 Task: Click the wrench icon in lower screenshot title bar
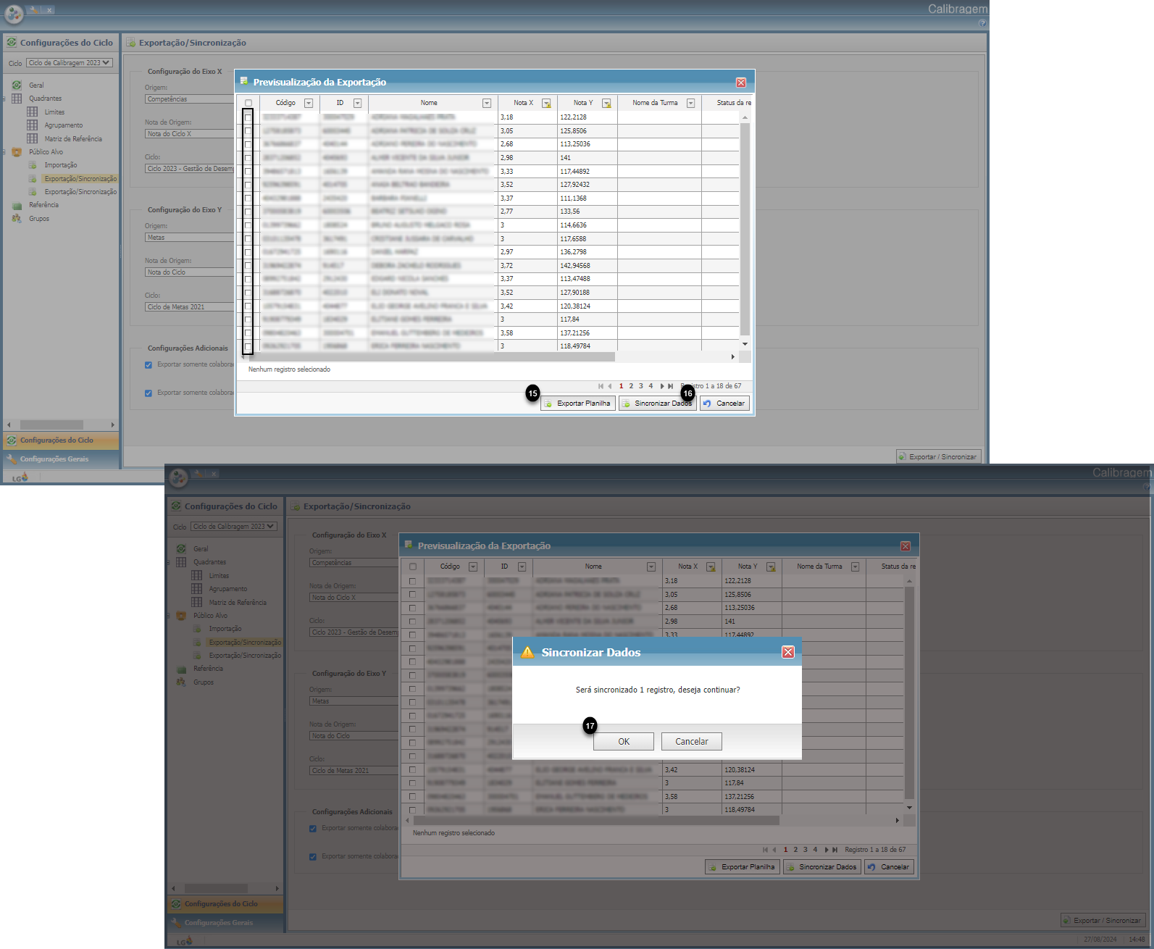pos(198,474)
